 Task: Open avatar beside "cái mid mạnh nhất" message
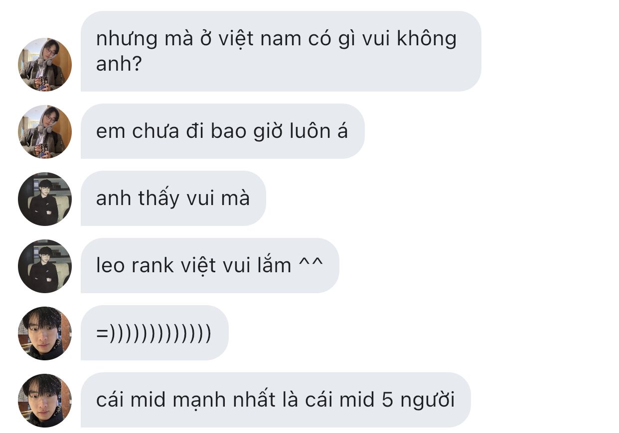[x=45, y=401]
